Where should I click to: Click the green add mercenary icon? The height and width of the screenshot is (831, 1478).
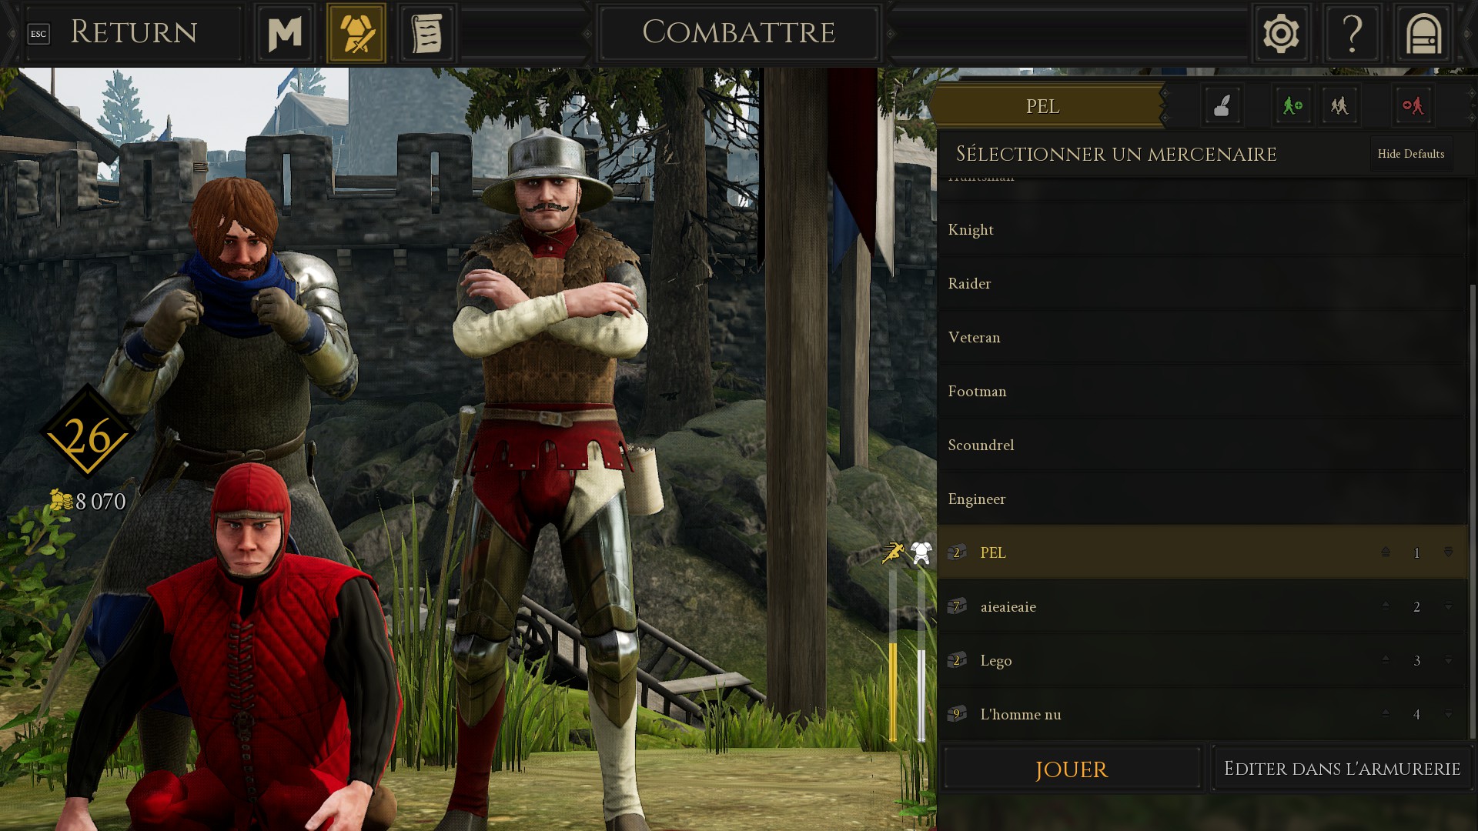click(1292, 105)
